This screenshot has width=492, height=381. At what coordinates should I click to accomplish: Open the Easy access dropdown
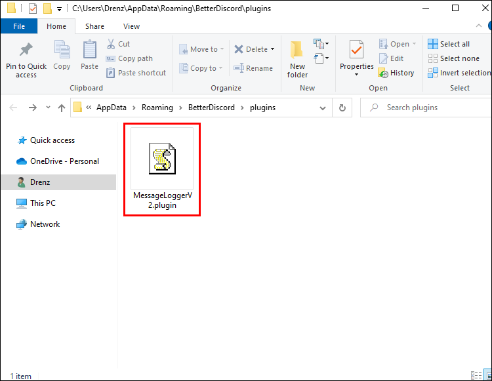(x=321, y=58)
